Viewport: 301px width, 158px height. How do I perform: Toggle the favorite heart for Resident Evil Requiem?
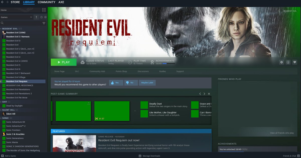[295, 62]
